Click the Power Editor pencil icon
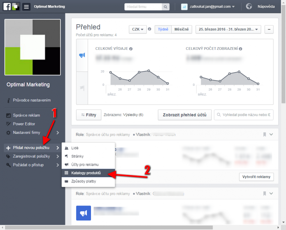 coord(8,124)
